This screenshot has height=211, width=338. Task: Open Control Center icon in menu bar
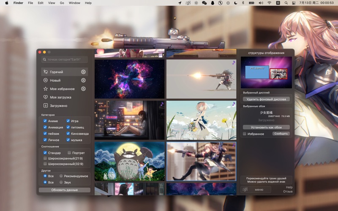tap(293, 3)
